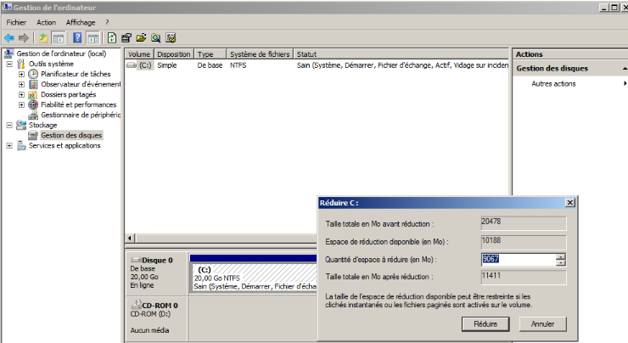Expand the Autres actions submenu arrow
Screen dimensions: 628x343
coord(625,83)
